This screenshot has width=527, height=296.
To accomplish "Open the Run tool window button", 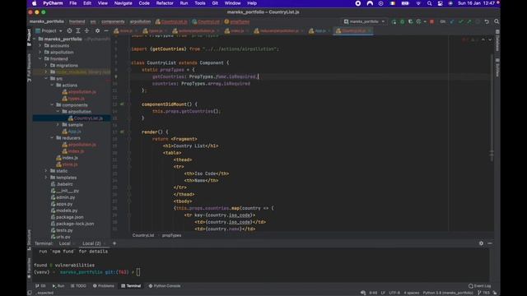I will click(x=58, y=286).
